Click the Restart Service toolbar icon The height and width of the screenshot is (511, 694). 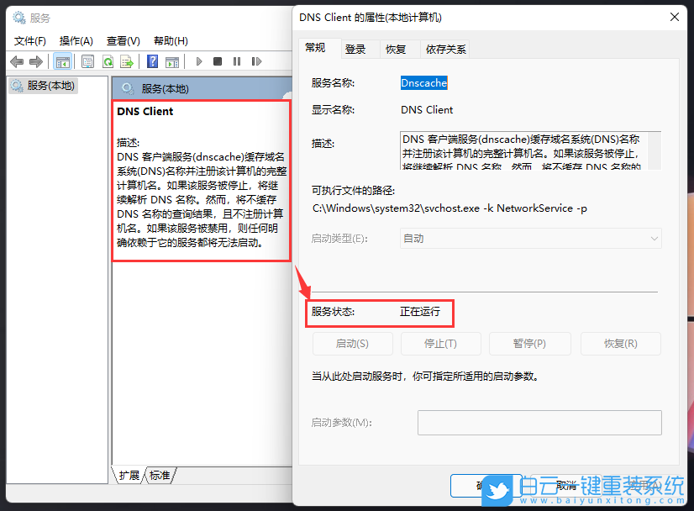pyautogui.click(x=257, y=61)
